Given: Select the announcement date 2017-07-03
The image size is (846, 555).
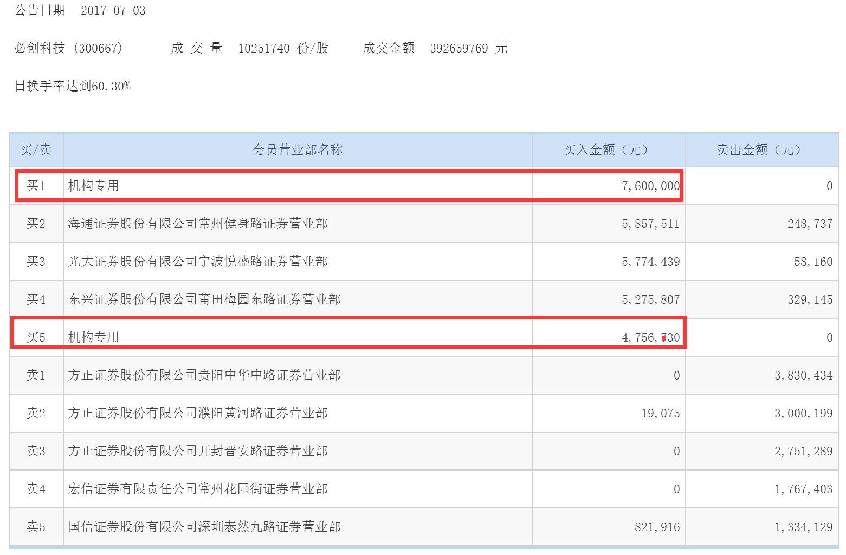Looking at the screenshot, I should (x=113, y=11).
